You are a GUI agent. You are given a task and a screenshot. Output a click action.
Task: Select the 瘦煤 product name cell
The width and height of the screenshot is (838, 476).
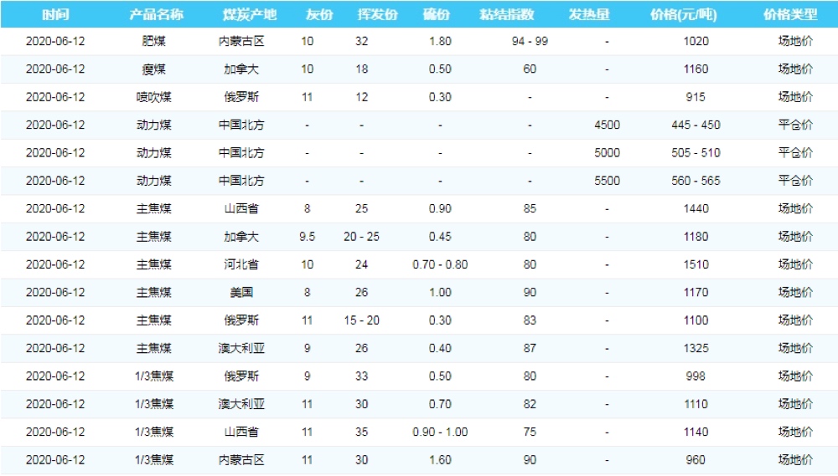coord(154,69)
